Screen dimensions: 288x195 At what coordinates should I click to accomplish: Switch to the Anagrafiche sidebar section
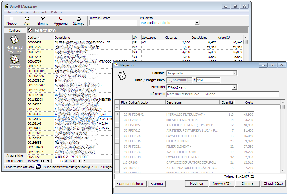click(15, 155)
